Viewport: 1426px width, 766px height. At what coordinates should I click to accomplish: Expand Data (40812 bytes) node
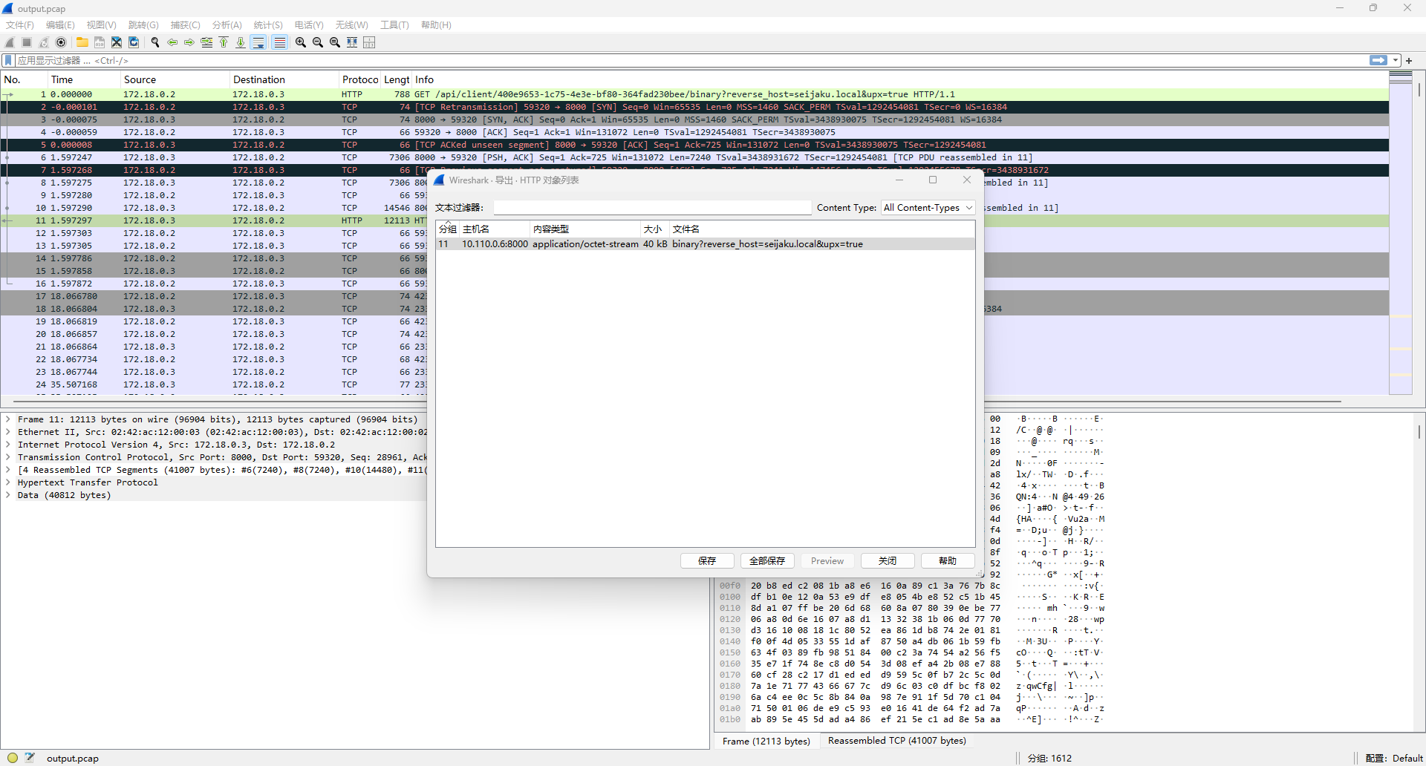coord(8,495)
